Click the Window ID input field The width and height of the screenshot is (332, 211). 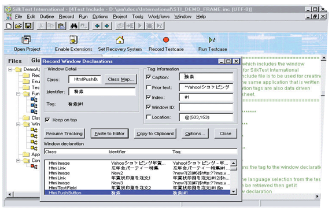[x=206, y=107]
